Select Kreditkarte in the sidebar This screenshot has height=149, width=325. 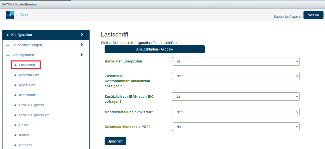[x=28, y=95]
